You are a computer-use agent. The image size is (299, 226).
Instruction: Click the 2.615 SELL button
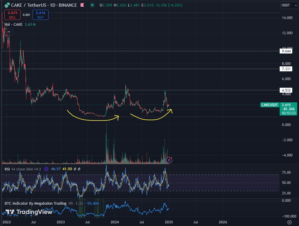click(x=12, y=15)
